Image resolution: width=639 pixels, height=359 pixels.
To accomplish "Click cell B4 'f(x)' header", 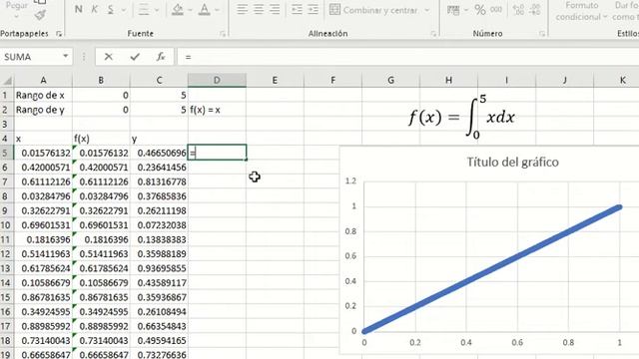I will pos(101,139).
